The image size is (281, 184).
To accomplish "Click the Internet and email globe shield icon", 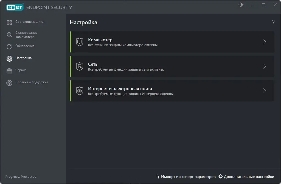I will coord(80,91).
